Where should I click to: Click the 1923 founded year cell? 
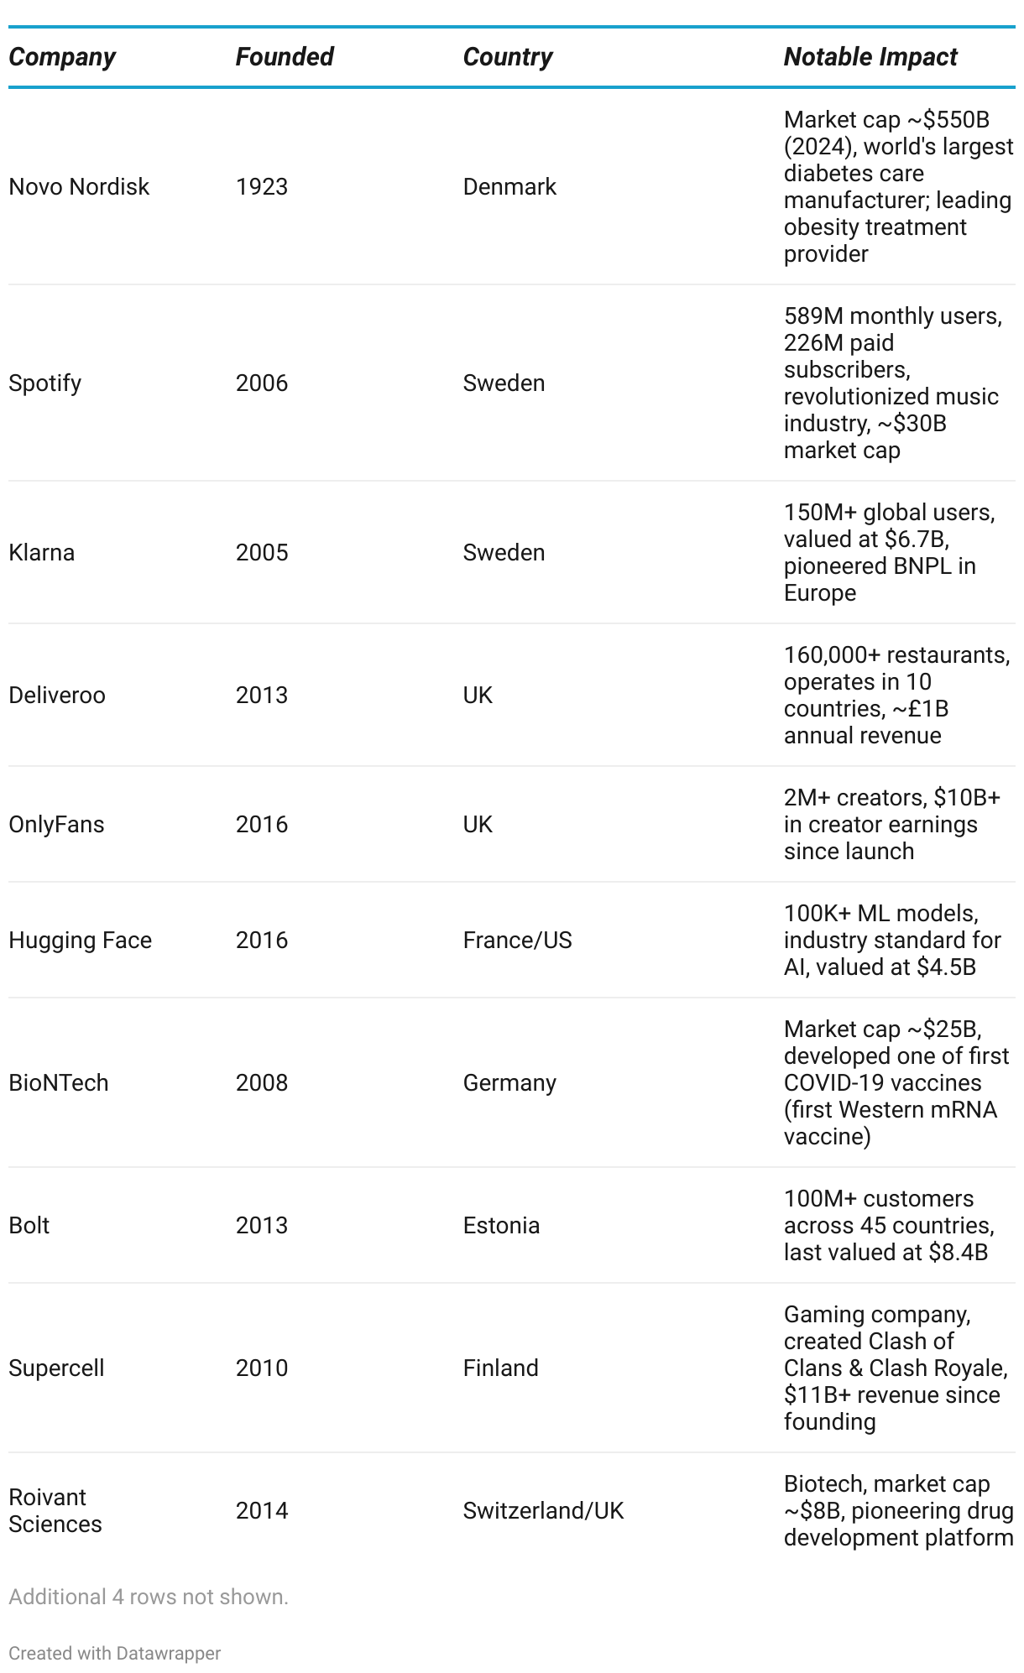(262, 186)
